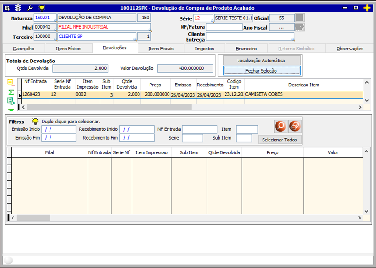Click the green export icon beside grid
The height and width of the screenshot is (268, 376).
[11, 101]
